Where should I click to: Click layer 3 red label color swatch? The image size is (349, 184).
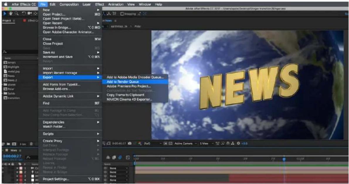[21, 176]
